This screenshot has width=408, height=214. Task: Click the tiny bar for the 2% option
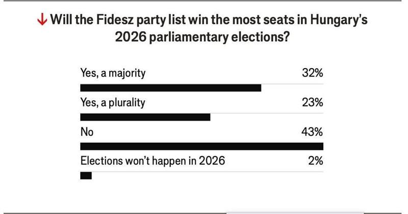coord(86,176)
